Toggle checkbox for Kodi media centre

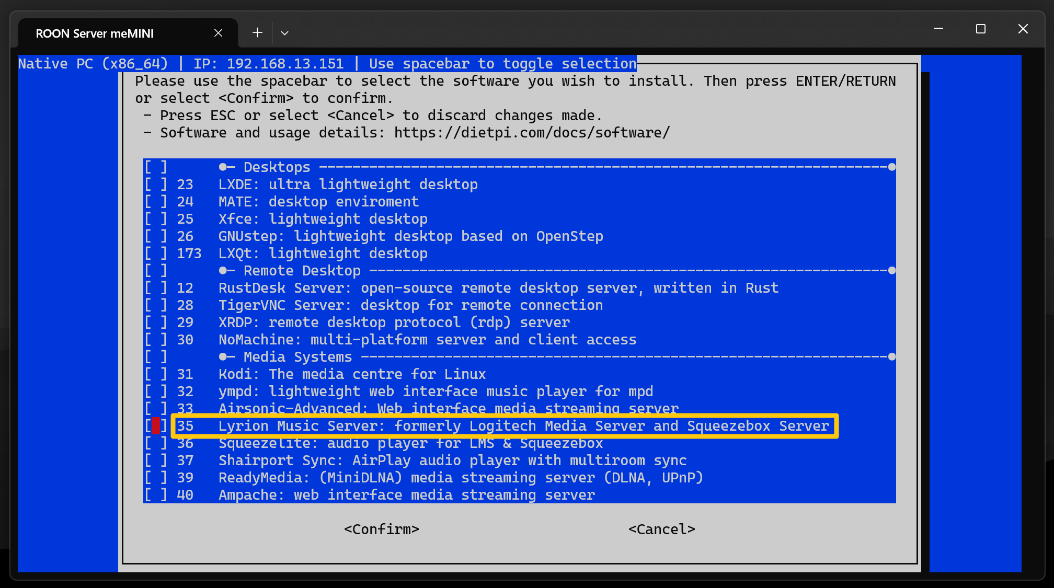click(x=155, y=374)
